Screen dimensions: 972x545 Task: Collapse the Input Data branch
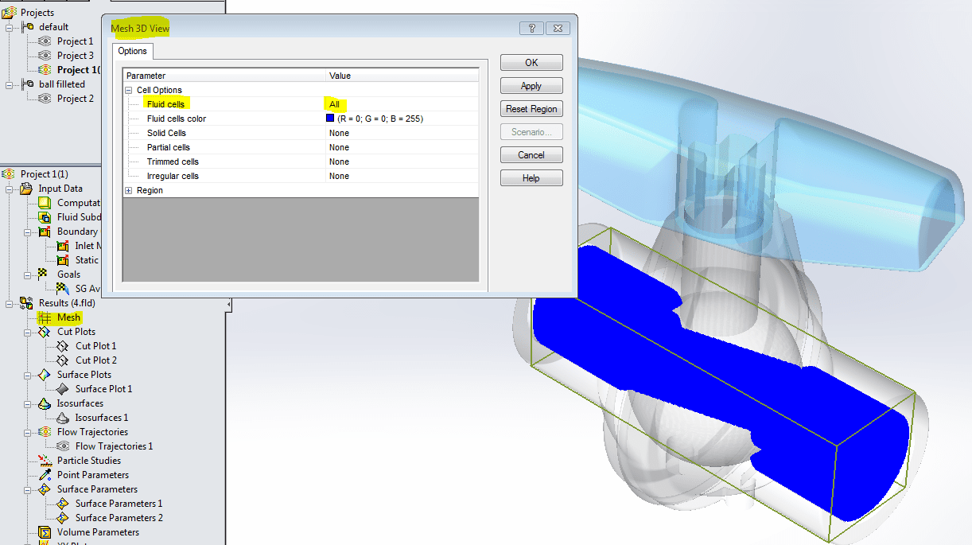(10, 189)
